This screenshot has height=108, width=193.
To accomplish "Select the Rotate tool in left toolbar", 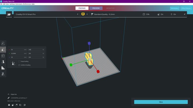I will click(x=3, y=56).
